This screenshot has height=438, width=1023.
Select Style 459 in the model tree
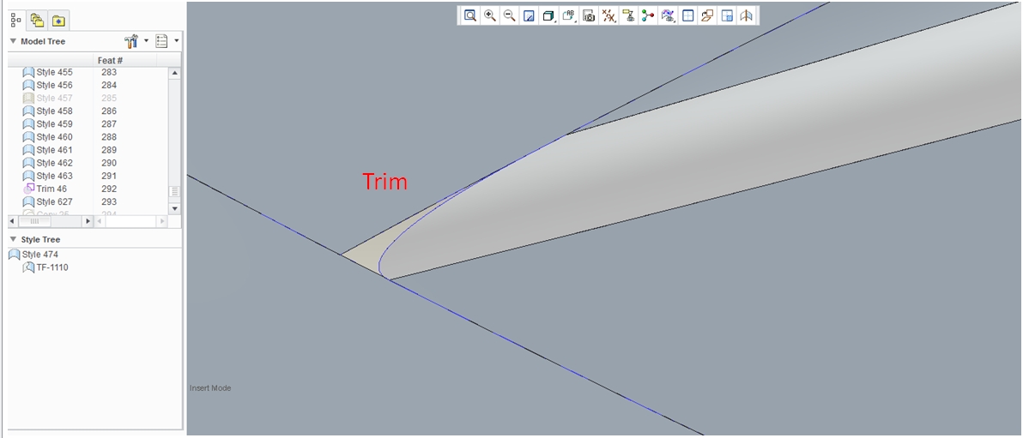coord(54,123)
